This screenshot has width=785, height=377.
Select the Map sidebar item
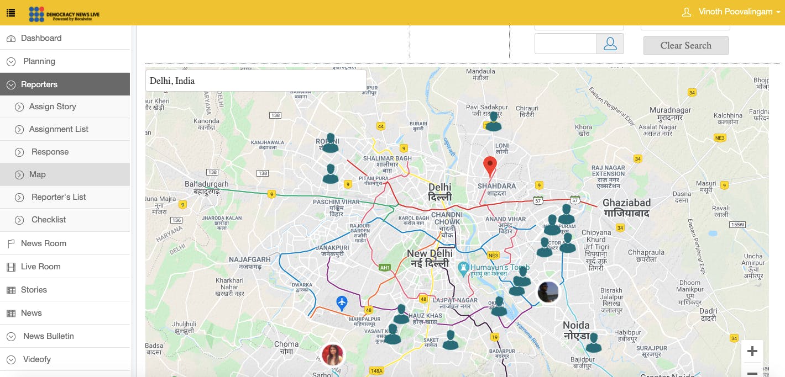point(65,174)
